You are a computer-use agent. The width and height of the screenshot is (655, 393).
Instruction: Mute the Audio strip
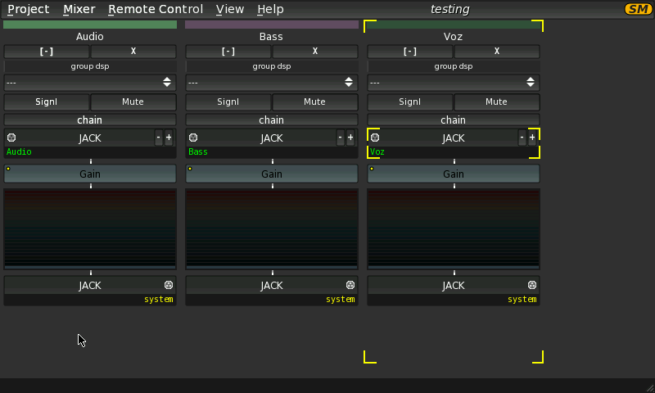pyautogui.click(x=133, y=102)
